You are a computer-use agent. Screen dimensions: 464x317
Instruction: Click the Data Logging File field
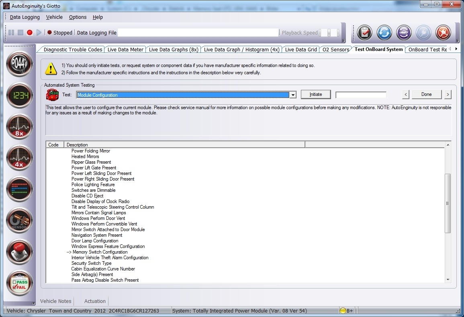click(x=198, y=33)
